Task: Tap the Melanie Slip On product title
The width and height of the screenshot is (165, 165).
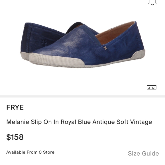Action: click(x=79, y=122)
